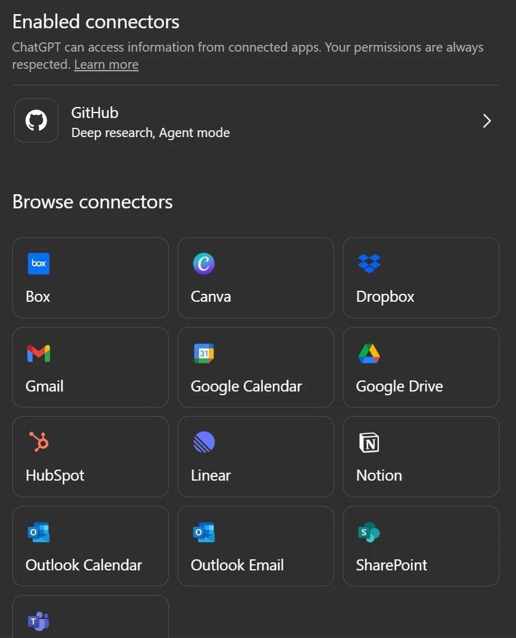Open the SharePoint connector tile

(x=421, y=546)
